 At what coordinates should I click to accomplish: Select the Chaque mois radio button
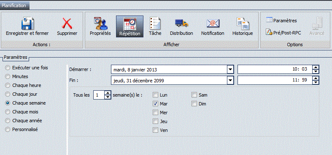pyautogui.click(x=8, y=112)
